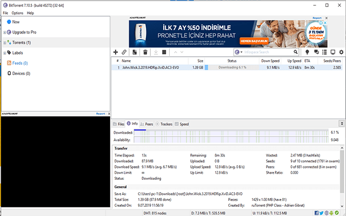
Task: Open preferences with the gear icon
Action: tap(341, 52)
